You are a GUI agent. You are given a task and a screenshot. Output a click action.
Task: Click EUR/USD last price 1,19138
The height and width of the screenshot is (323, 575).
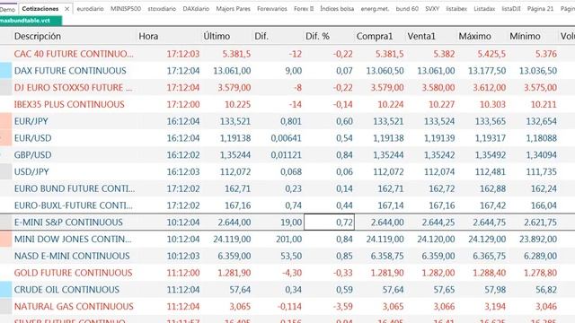click(235, 138)
